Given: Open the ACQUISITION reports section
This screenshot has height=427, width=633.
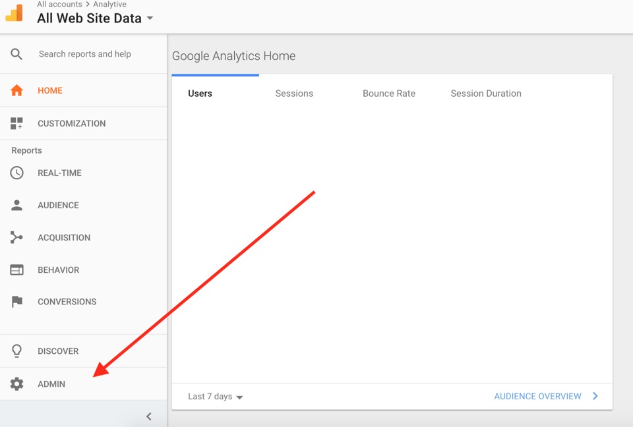Looking at the screenshot, I should tap(83, 237).
